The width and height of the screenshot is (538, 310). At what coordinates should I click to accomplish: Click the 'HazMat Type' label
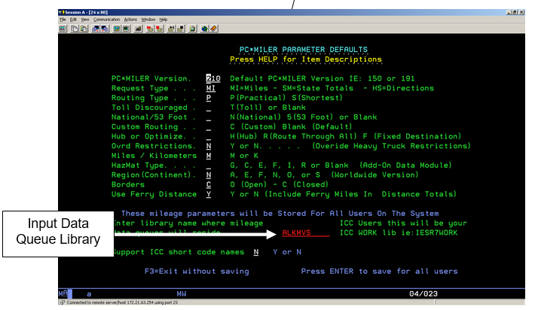[x=137, y=165]
